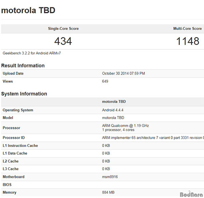
Task: Select the 'L2 Cache' row label
Action: coord(11,161)
